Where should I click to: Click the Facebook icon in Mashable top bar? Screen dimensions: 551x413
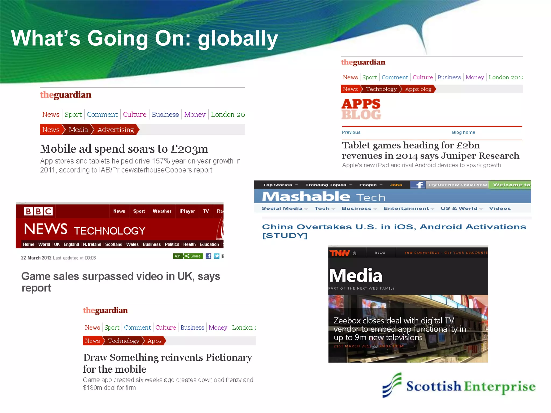(418, 185)
